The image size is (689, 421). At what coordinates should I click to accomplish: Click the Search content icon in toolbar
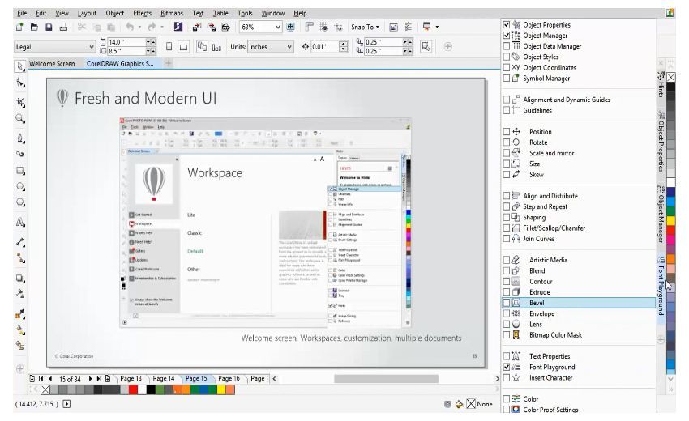tap(178, 27)
